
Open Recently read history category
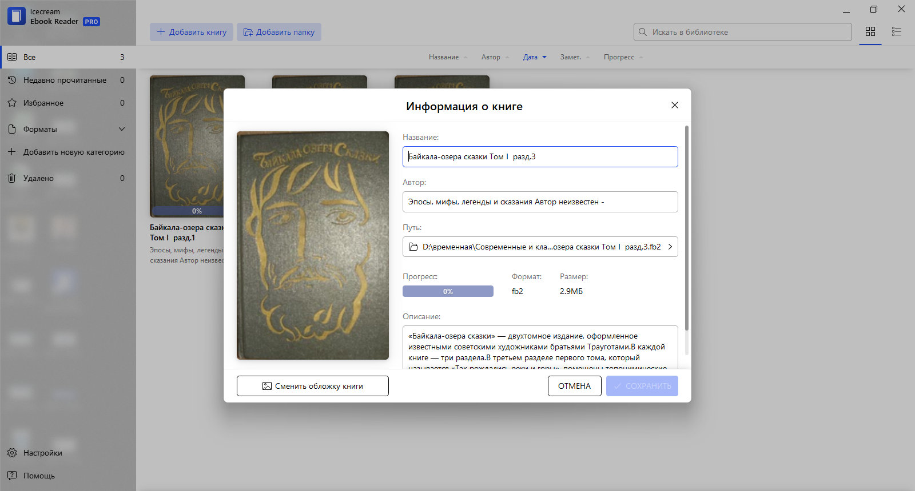click(x=68, y=80)
